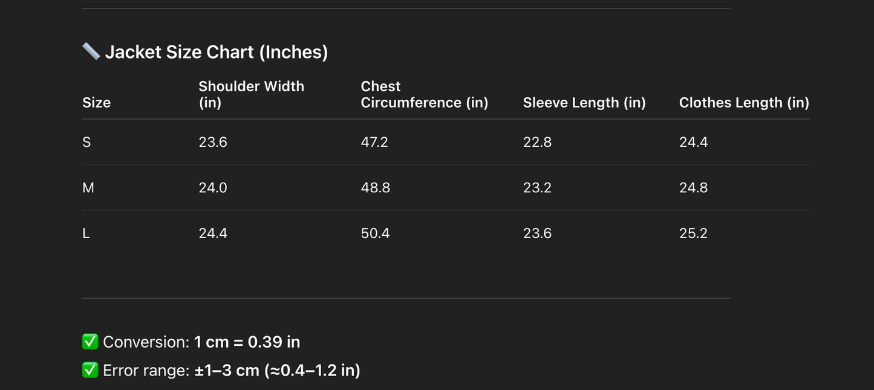Select the Shoulder Width (in) column header

(251, 94)
